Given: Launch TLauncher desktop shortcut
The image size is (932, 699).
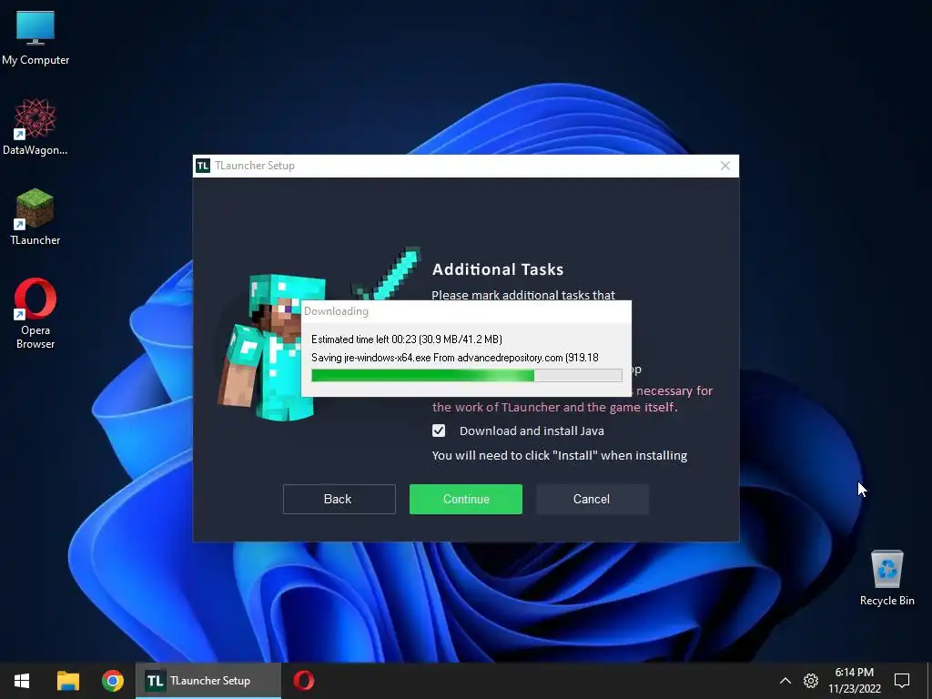Looking at the screenshot, I should pos(35,217).
